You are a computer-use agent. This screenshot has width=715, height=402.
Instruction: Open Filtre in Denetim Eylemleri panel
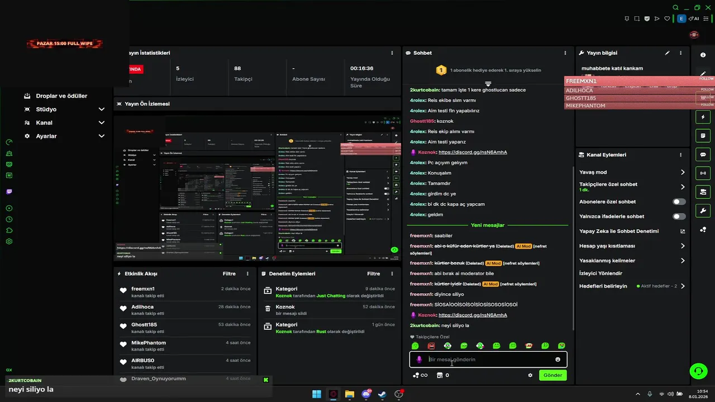374,274
